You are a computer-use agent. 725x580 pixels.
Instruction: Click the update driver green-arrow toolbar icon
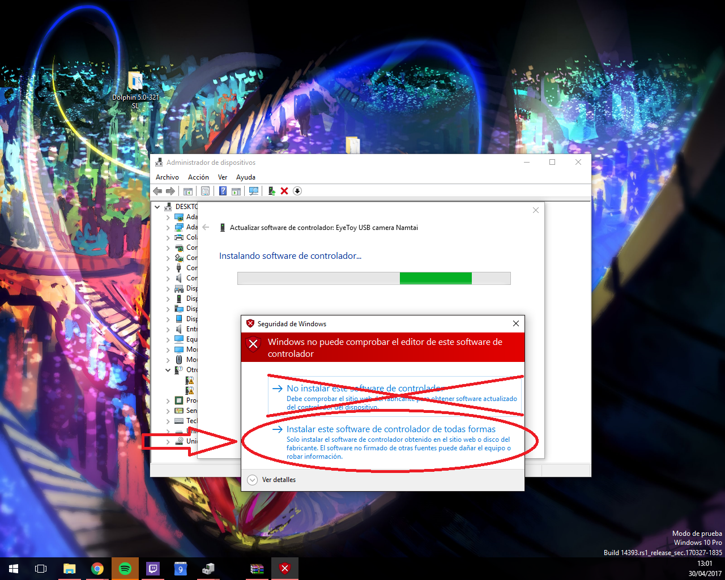(272, 191)
